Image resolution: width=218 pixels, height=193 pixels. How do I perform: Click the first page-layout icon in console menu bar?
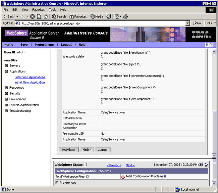pyautogui.click(x=207, y=45)
